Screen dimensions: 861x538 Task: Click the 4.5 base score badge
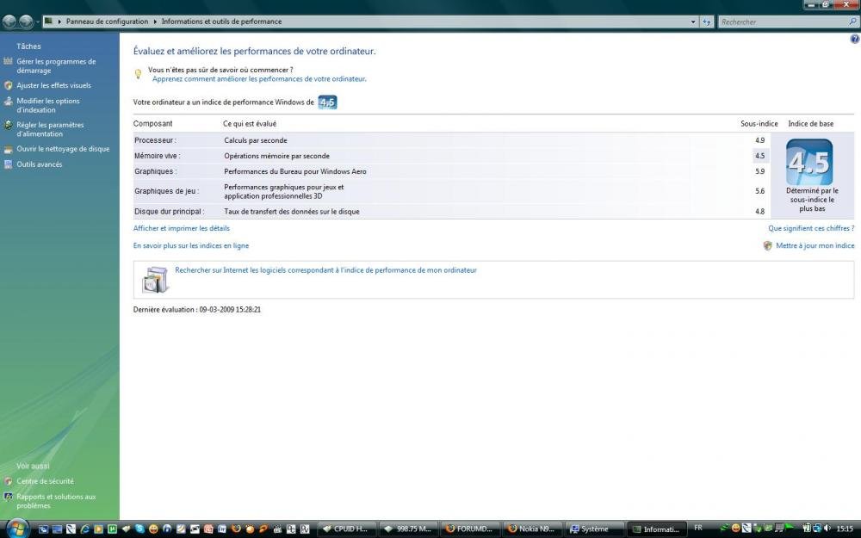pyautogui.click(x=808, y=162)
